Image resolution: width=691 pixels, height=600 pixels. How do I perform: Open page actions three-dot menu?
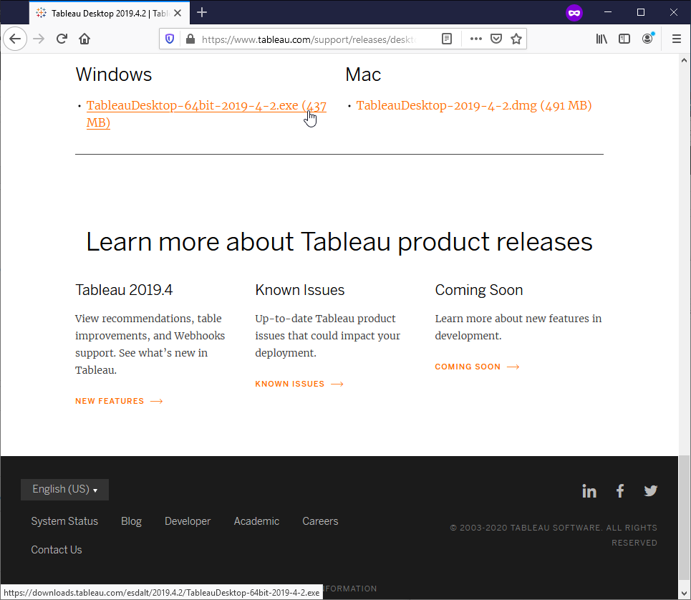[476, 39]
